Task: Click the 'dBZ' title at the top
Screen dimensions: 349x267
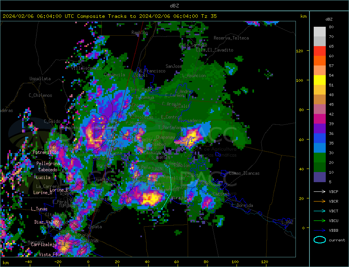Action: [174, 6]
